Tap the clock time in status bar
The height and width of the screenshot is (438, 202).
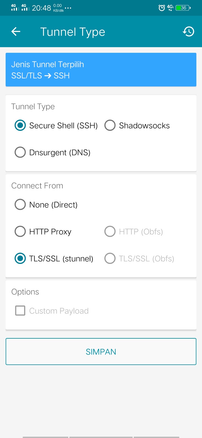click(x=41, y=8)
